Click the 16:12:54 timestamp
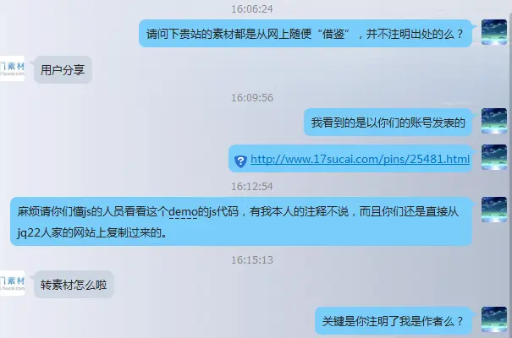 (252, 186)
